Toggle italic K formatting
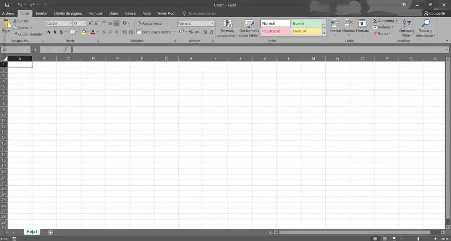This screenshot has width=451, height=241. [x=55, y=32]
